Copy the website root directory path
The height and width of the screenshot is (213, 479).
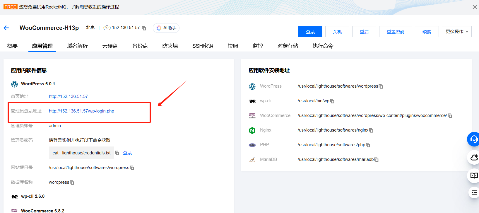(x=132, y=168)
